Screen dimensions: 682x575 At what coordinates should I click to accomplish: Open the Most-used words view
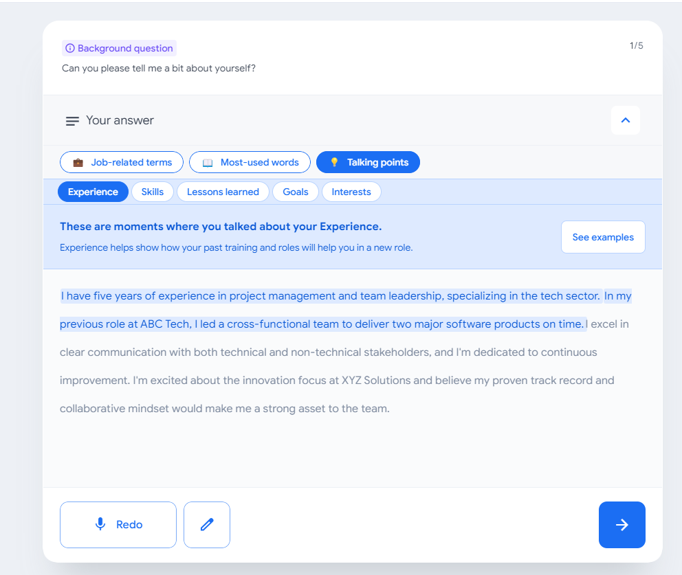coord(250,162)
